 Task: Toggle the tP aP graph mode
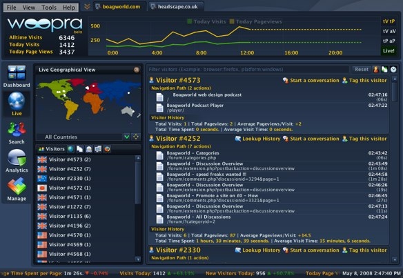coord(389,41)
